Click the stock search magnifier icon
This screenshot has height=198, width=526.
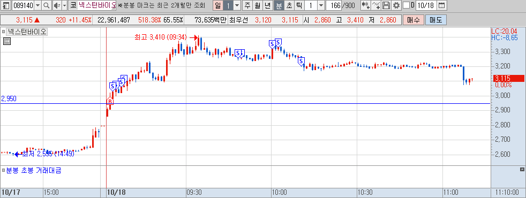(47, 5)
